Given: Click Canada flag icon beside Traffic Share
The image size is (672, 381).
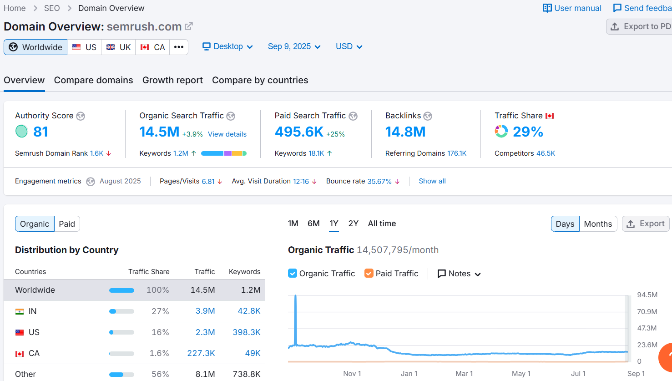Looking at the screenshot, I should 550,116.
